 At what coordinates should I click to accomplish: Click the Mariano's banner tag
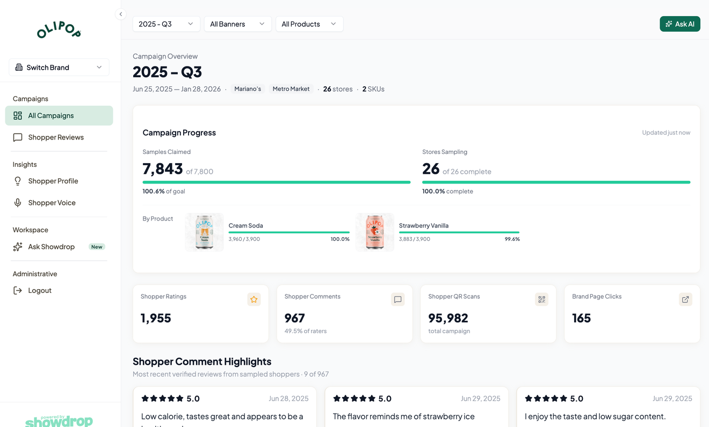[x=248, y=89]
